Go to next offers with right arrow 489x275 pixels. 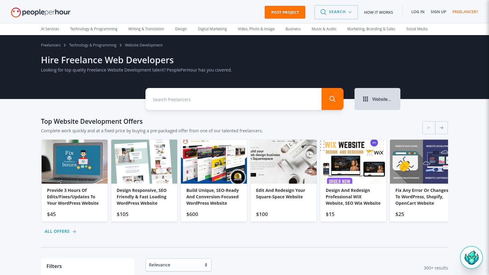(441, 128)
